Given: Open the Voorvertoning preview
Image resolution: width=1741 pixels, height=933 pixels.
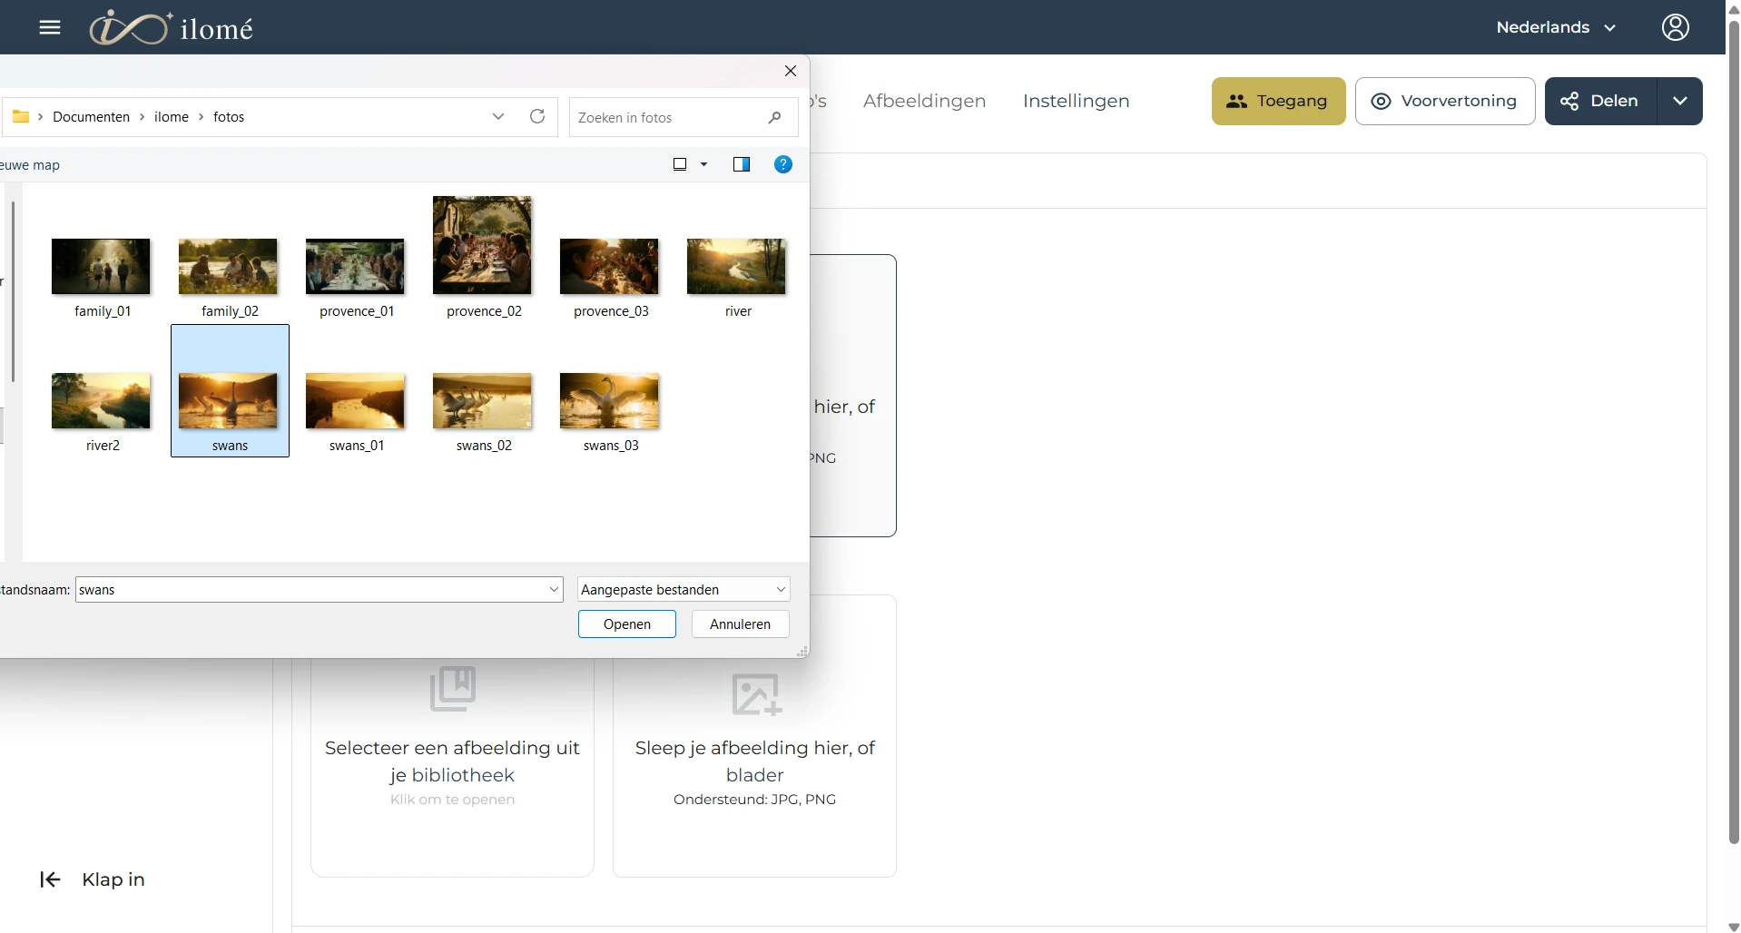Looking at the screenshot, I should tap(1445, 101).
